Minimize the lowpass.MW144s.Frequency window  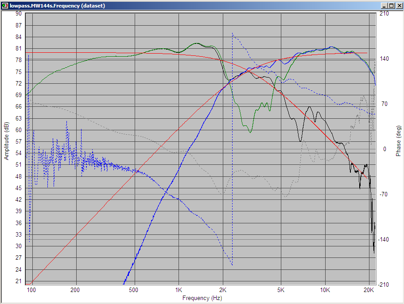click(384, 5)
